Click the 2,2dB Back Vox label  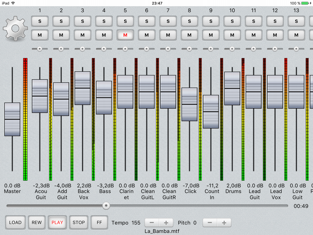(x=84, y=191)
